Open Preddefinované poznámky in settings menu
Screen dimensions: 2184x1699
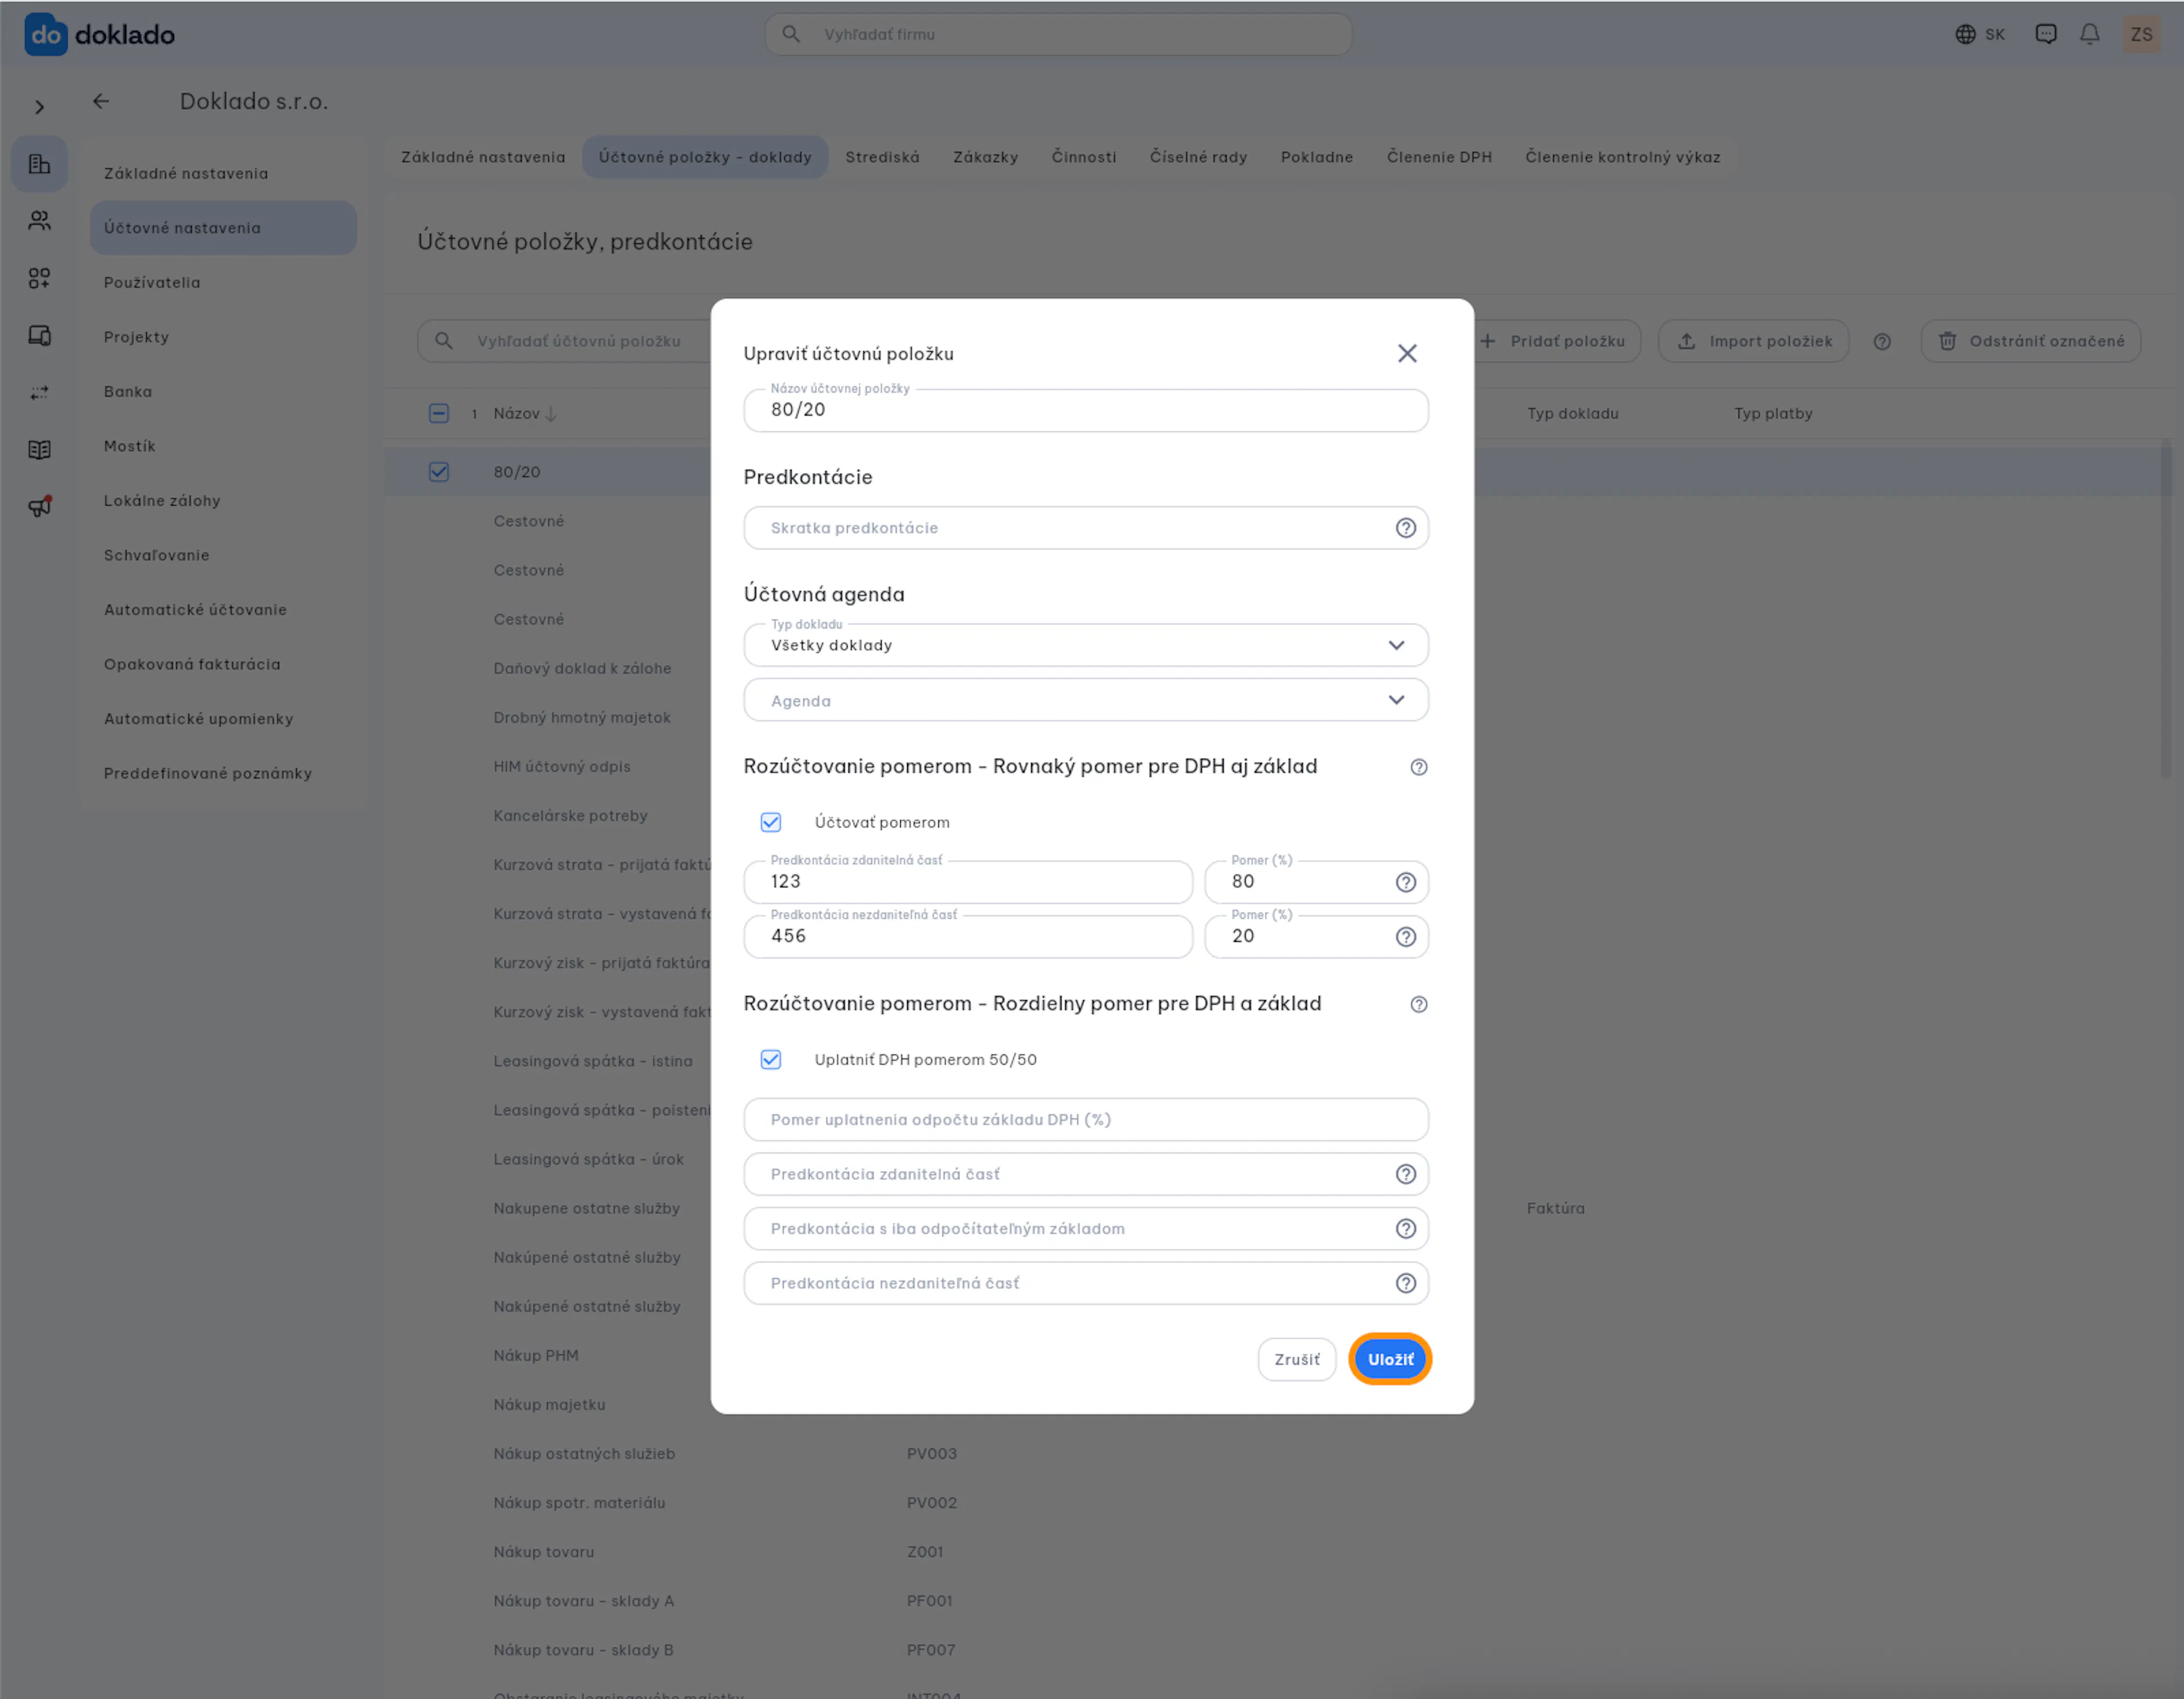point(223,774)
